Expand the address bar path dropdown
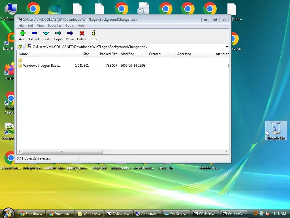Image resolution: width=290 pixels, height=218 pixels. [227, 47]
